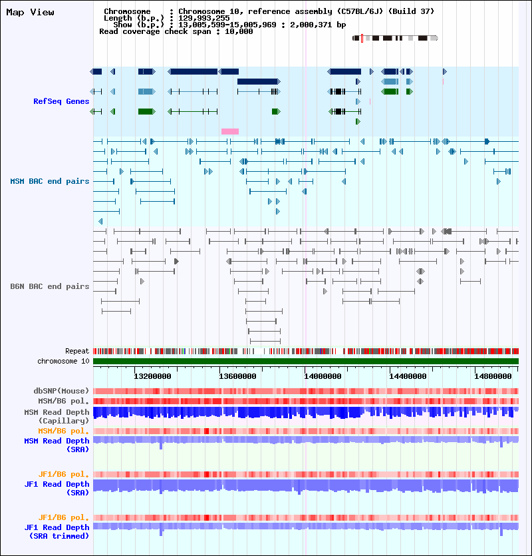The height and width of the screenshot is (556, 532).
Task: Open the RefSeq Genes track link
Action: coord(61,101)
